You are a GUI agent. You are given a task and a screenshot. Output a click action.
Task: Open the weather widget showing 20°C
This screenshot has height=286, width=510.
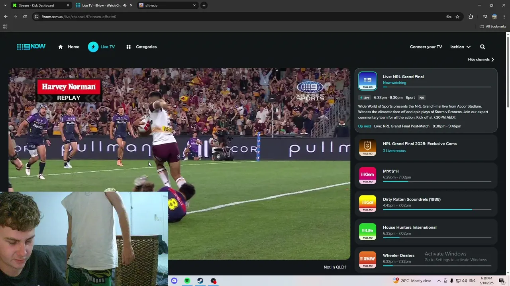click(x=412, y=281)
